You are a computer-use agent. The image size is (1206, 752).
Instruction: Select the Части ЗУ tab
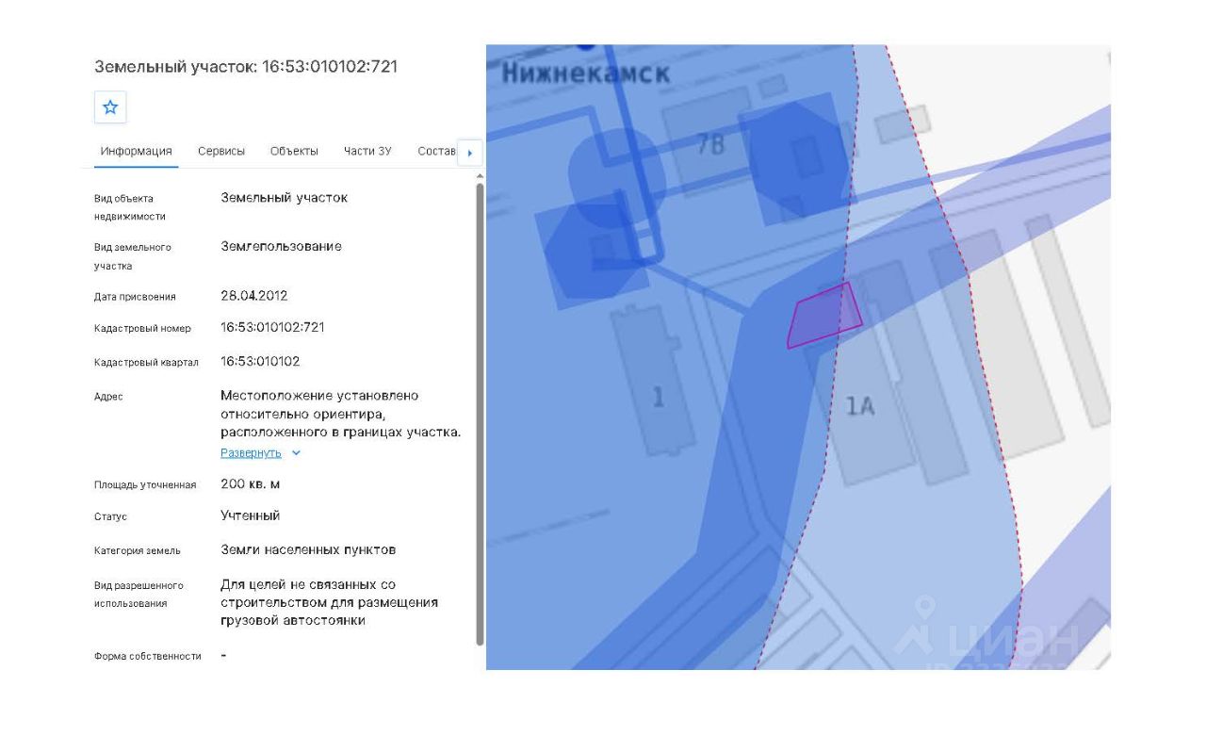pos(367,151)
